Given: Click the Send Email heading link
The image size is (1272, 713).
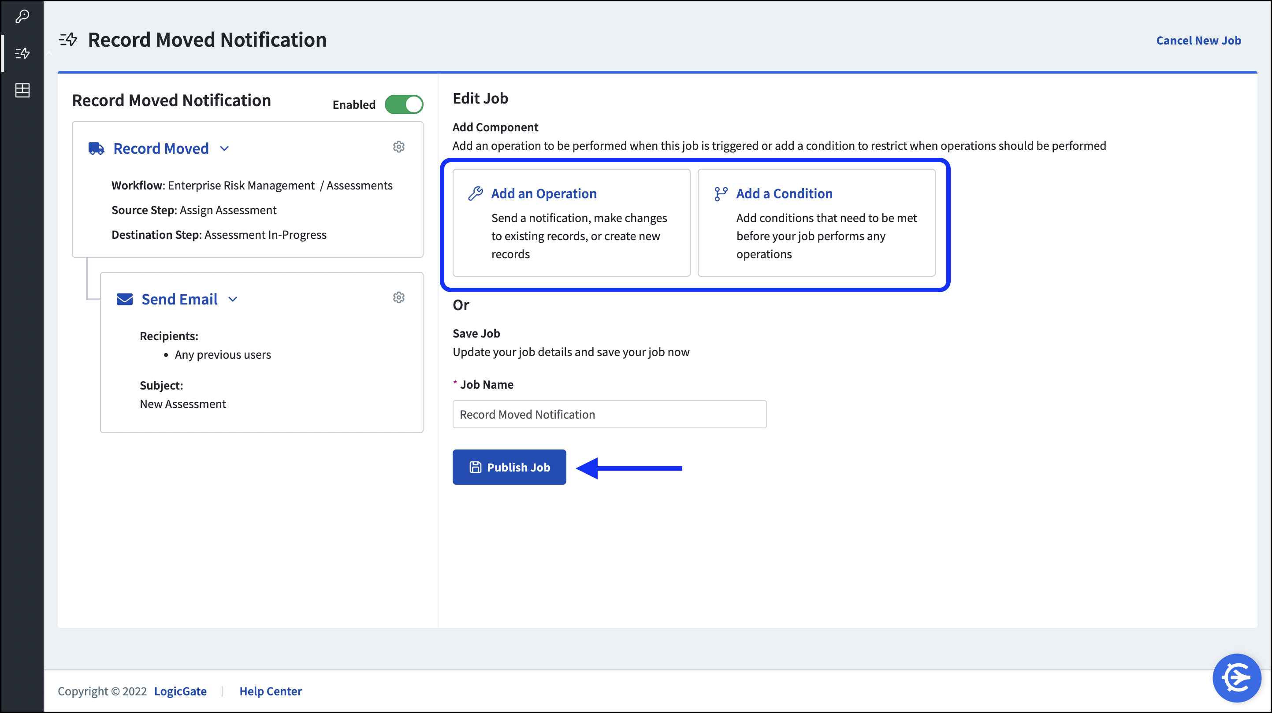Looking at the screenshot, I should 179,299.
